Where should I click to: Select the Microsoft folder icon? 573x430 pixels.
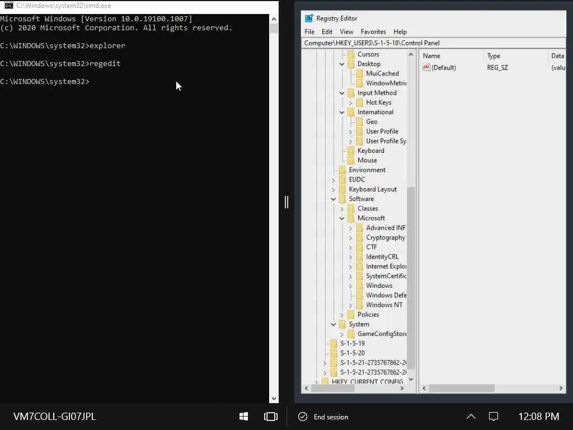tap(351, 218)
